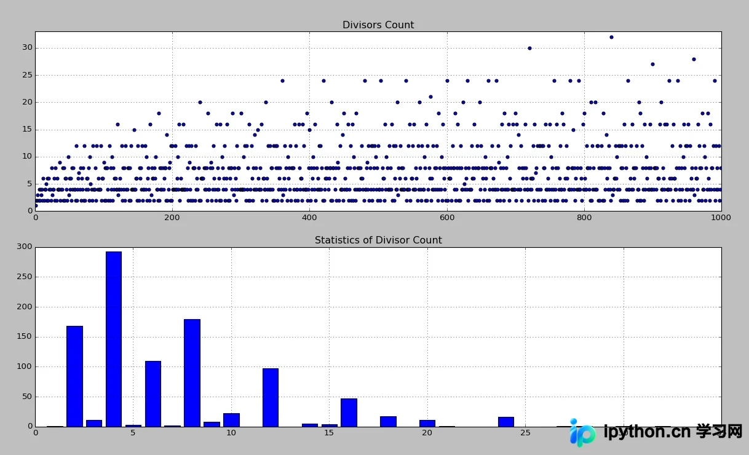Image resolution: width=749 pixels, height=455 pixels.
Task: Select the scatter point at value 30
Action: click(x=529, y=48)
